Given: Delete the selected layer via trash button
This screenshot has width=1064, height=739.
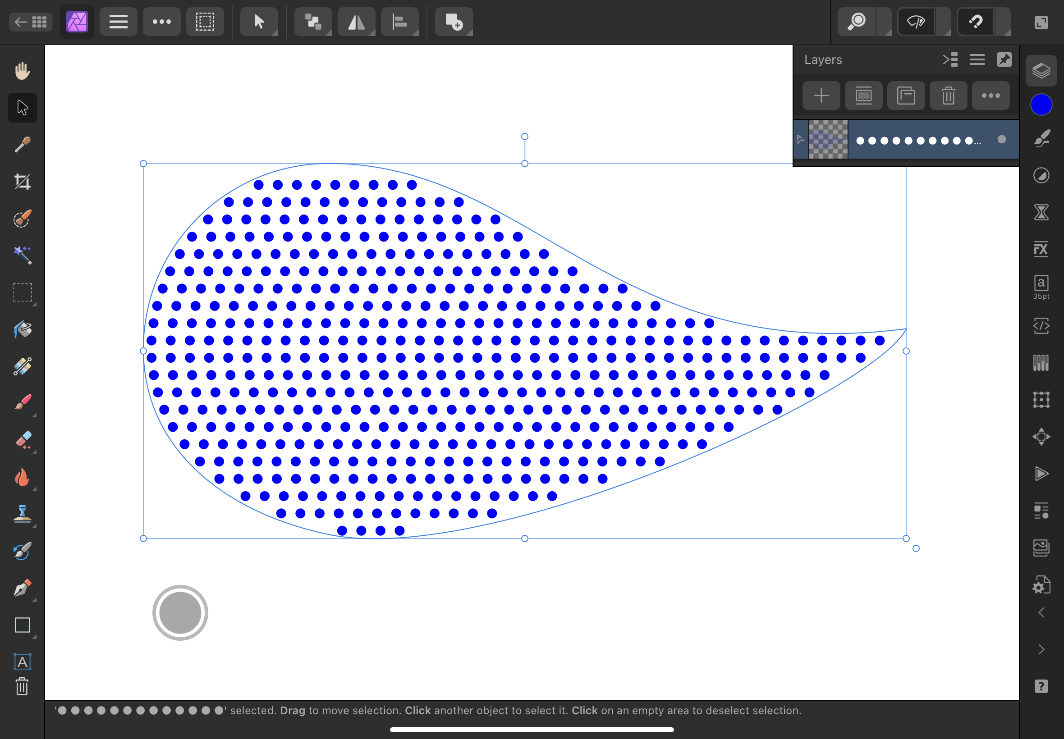Looking at the screenshot, I should (x=948, y=96).
